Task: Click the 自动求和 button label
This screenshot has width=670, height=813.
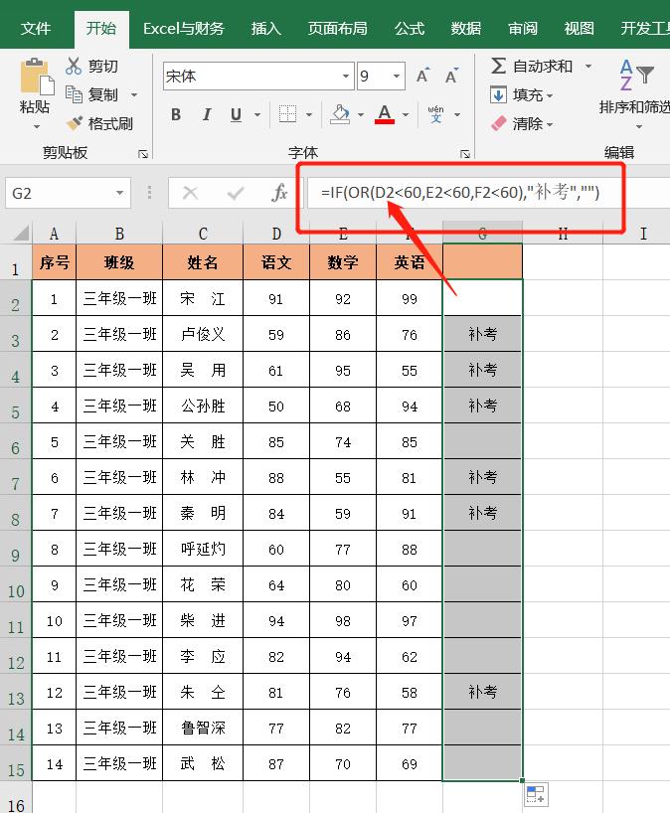Action: 543,67
